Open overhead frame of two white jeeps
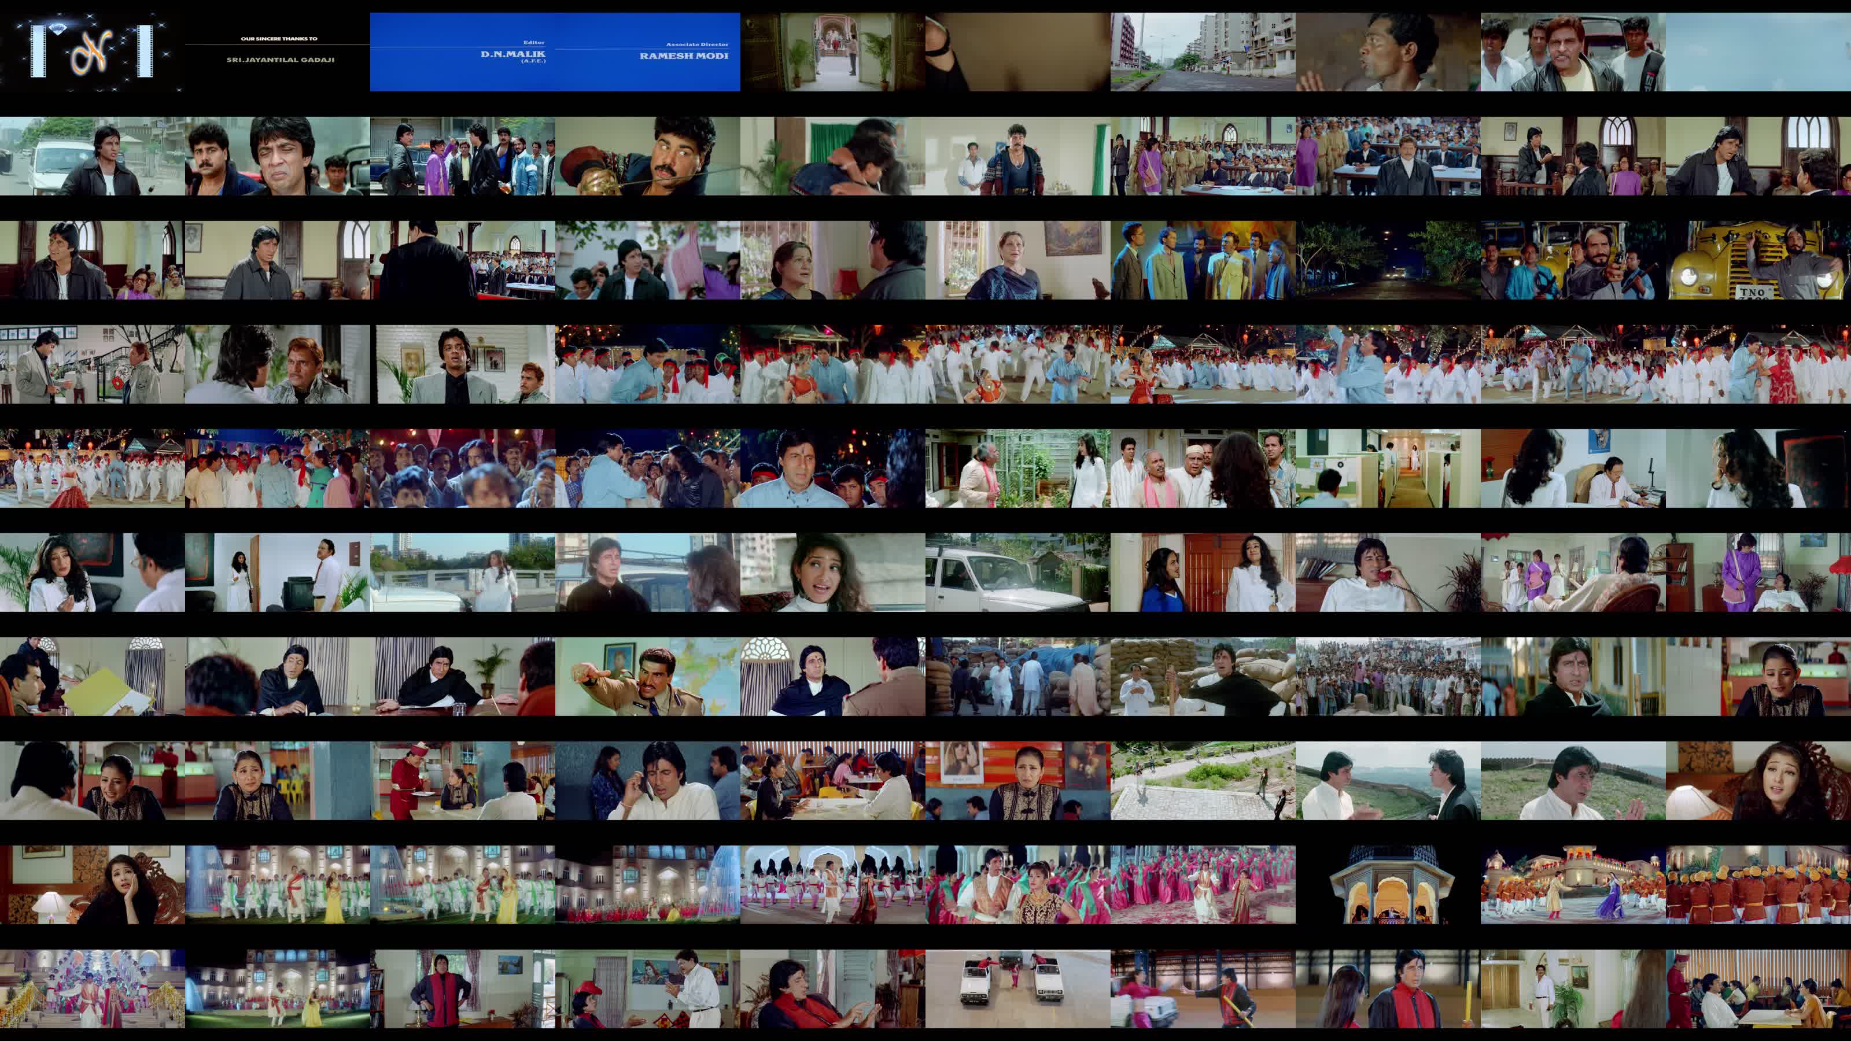The width and height of the screenshot is (1851, 1041). point(1018,990)
